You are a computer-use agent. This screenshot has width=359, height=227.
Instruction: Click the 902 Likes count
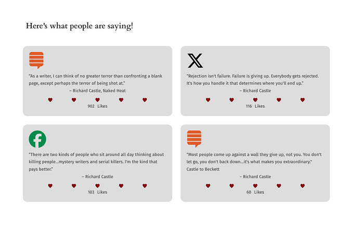97,106
